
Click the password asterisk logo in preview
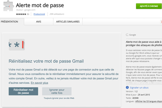click(17, 45)
